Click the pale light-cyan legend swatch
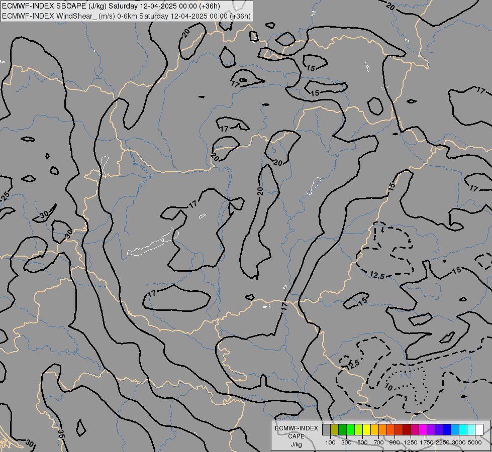Screen dimensions: 492x452 [x=471, y=429]
